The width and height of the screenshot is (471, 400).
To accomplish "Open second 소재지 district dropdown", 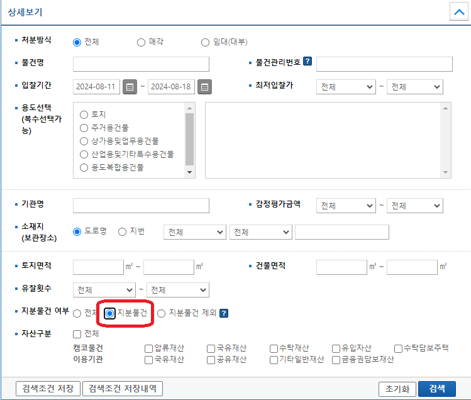I will [261, 232].
